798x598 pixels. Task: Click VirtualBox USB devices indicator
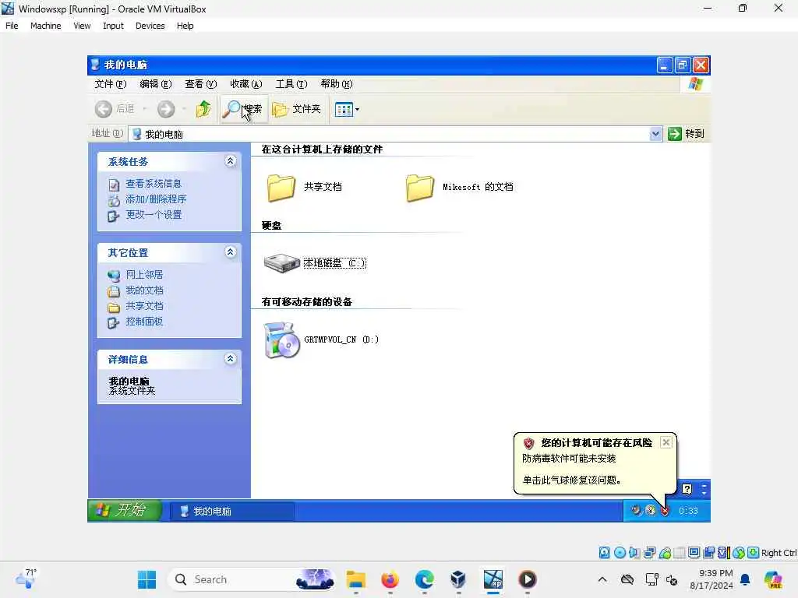(x=665, y=553)
